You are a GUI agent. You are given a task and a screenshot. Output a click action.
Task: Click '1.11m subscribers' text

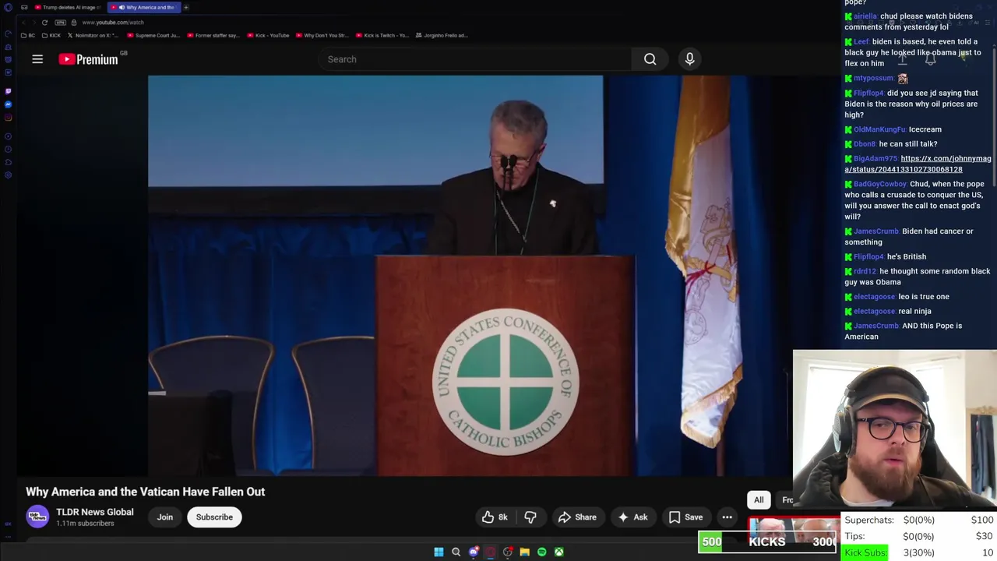tap(85, 524)
